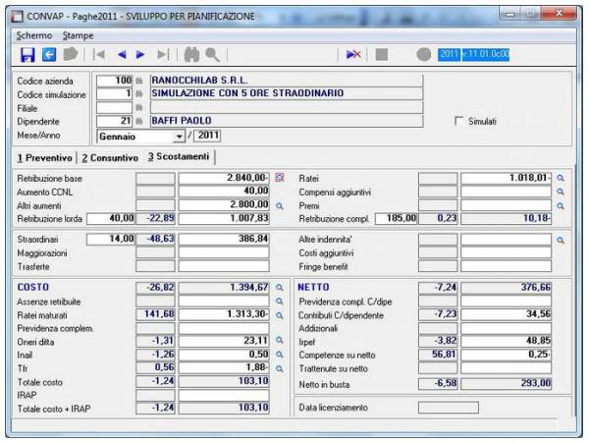The width and height of the screenshot is (589, 443).
Task: Click the blue floppy disk save icon
Action: pos(27,55)
